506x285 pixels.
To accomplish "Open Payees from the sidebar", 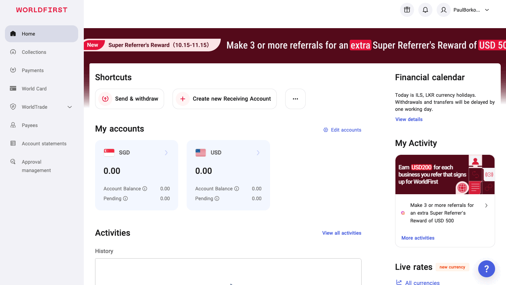I will (30, 125).
